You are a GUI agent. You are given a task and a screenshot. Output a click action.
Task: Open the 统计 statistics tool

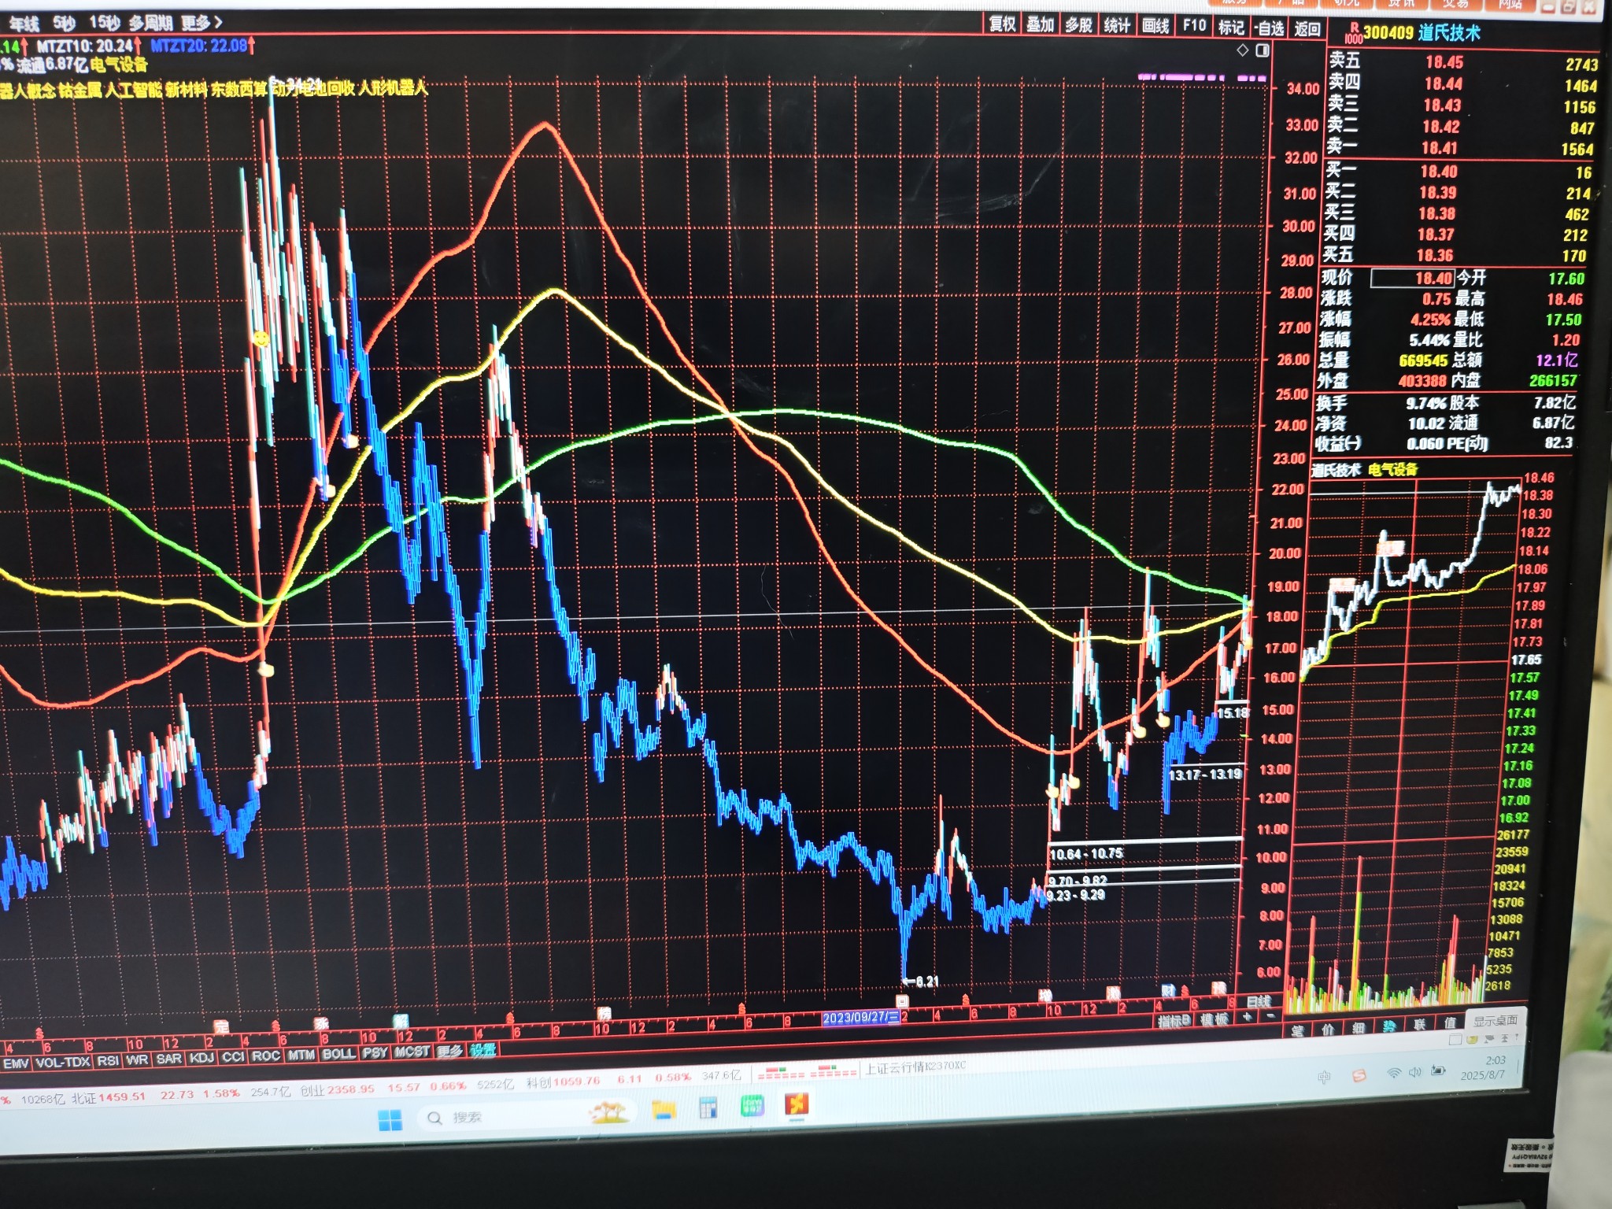pyautogui.click(x=1117, y=26)
